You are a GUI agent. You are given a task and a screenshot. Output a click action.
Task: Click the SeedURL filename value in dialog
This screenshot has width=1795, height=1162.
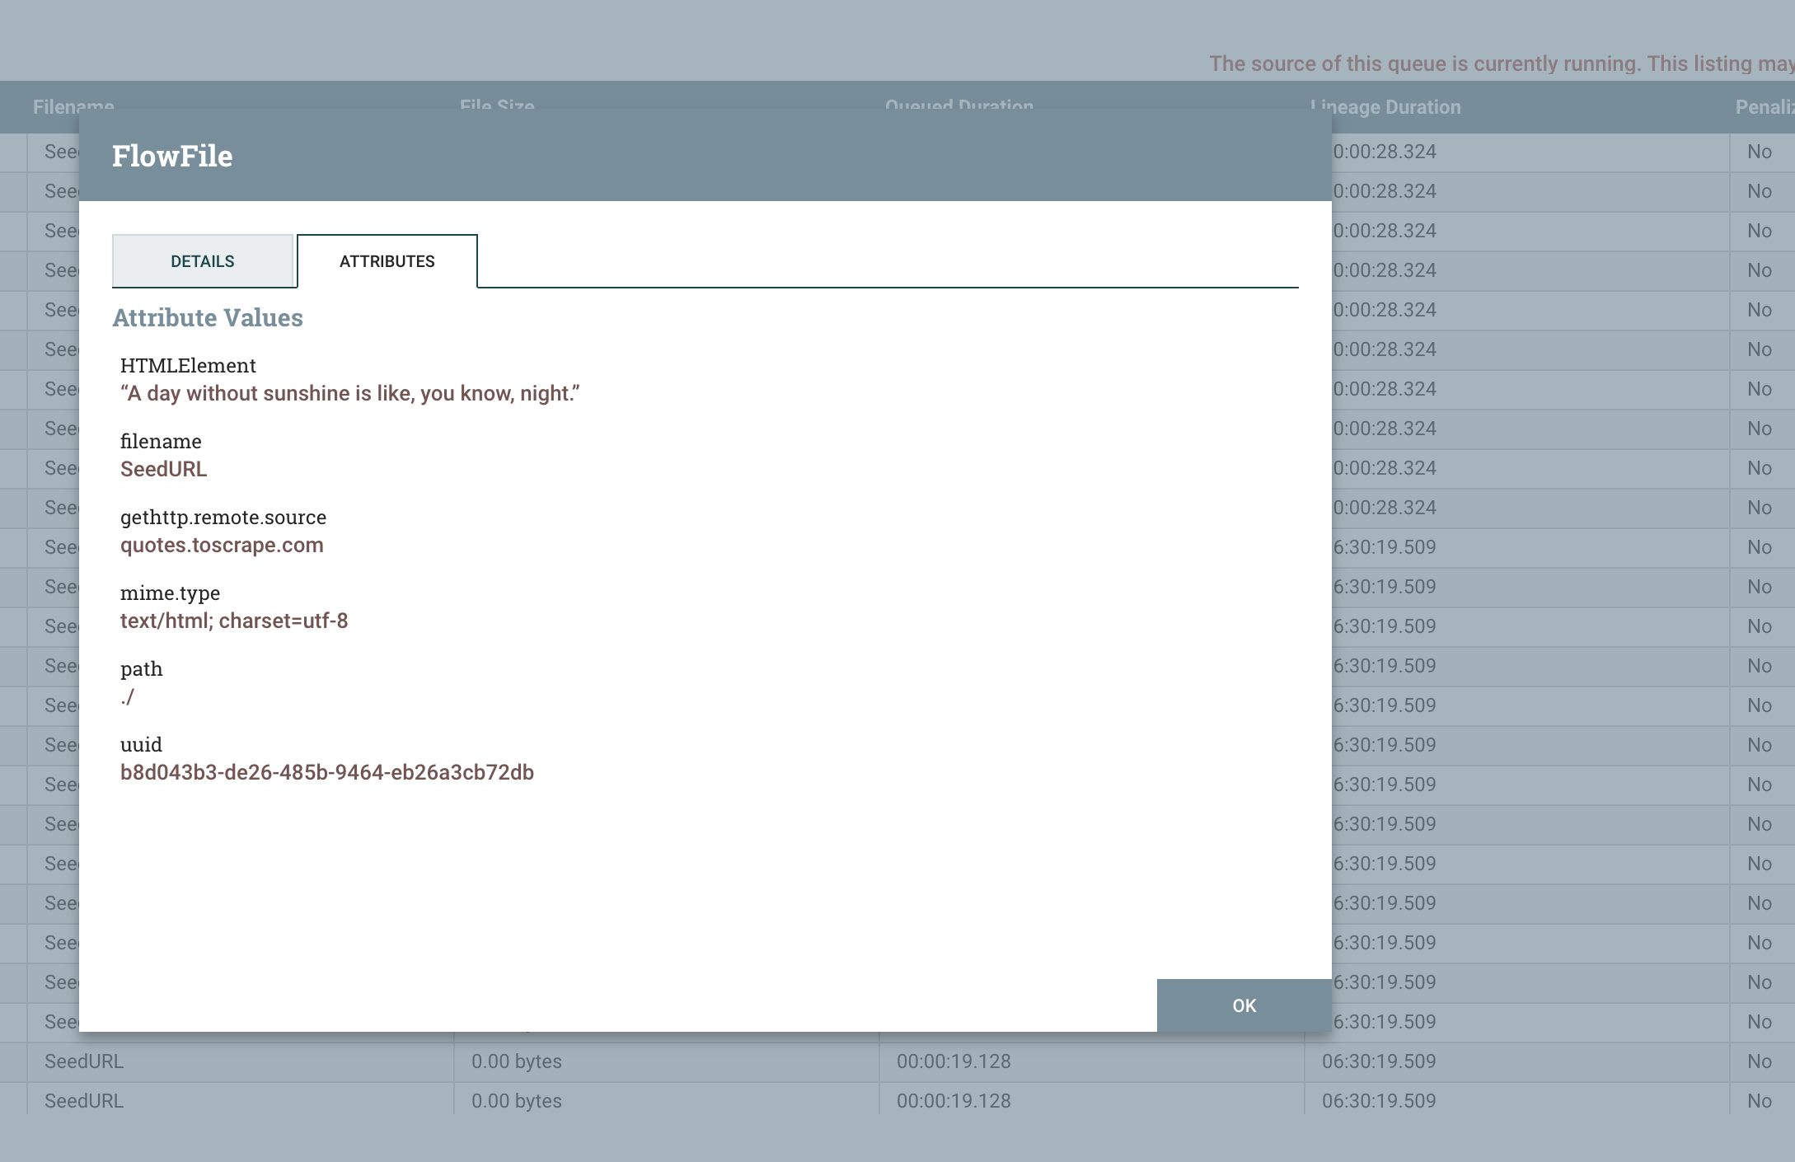click(x=163, y=469)
